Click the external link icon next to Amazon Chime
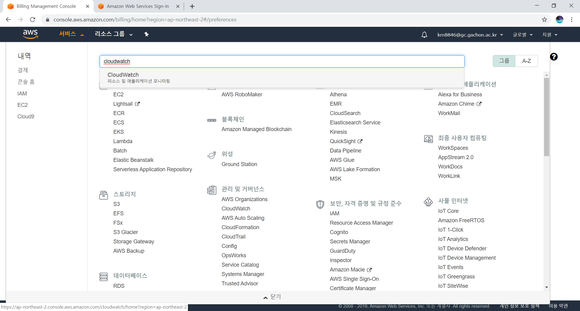Image resolution: width=580 pixels, height=311 pixels. coord(479,104)
